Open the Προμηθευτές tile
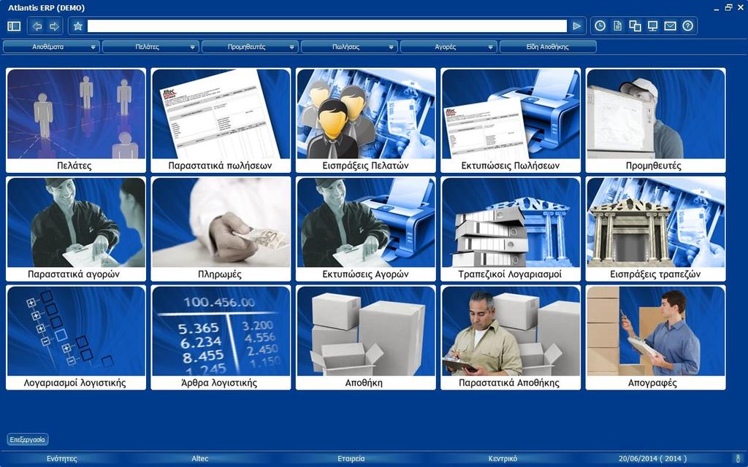This screenshot has width=748, height=467. pyautogui.click(x=656, y=120)
